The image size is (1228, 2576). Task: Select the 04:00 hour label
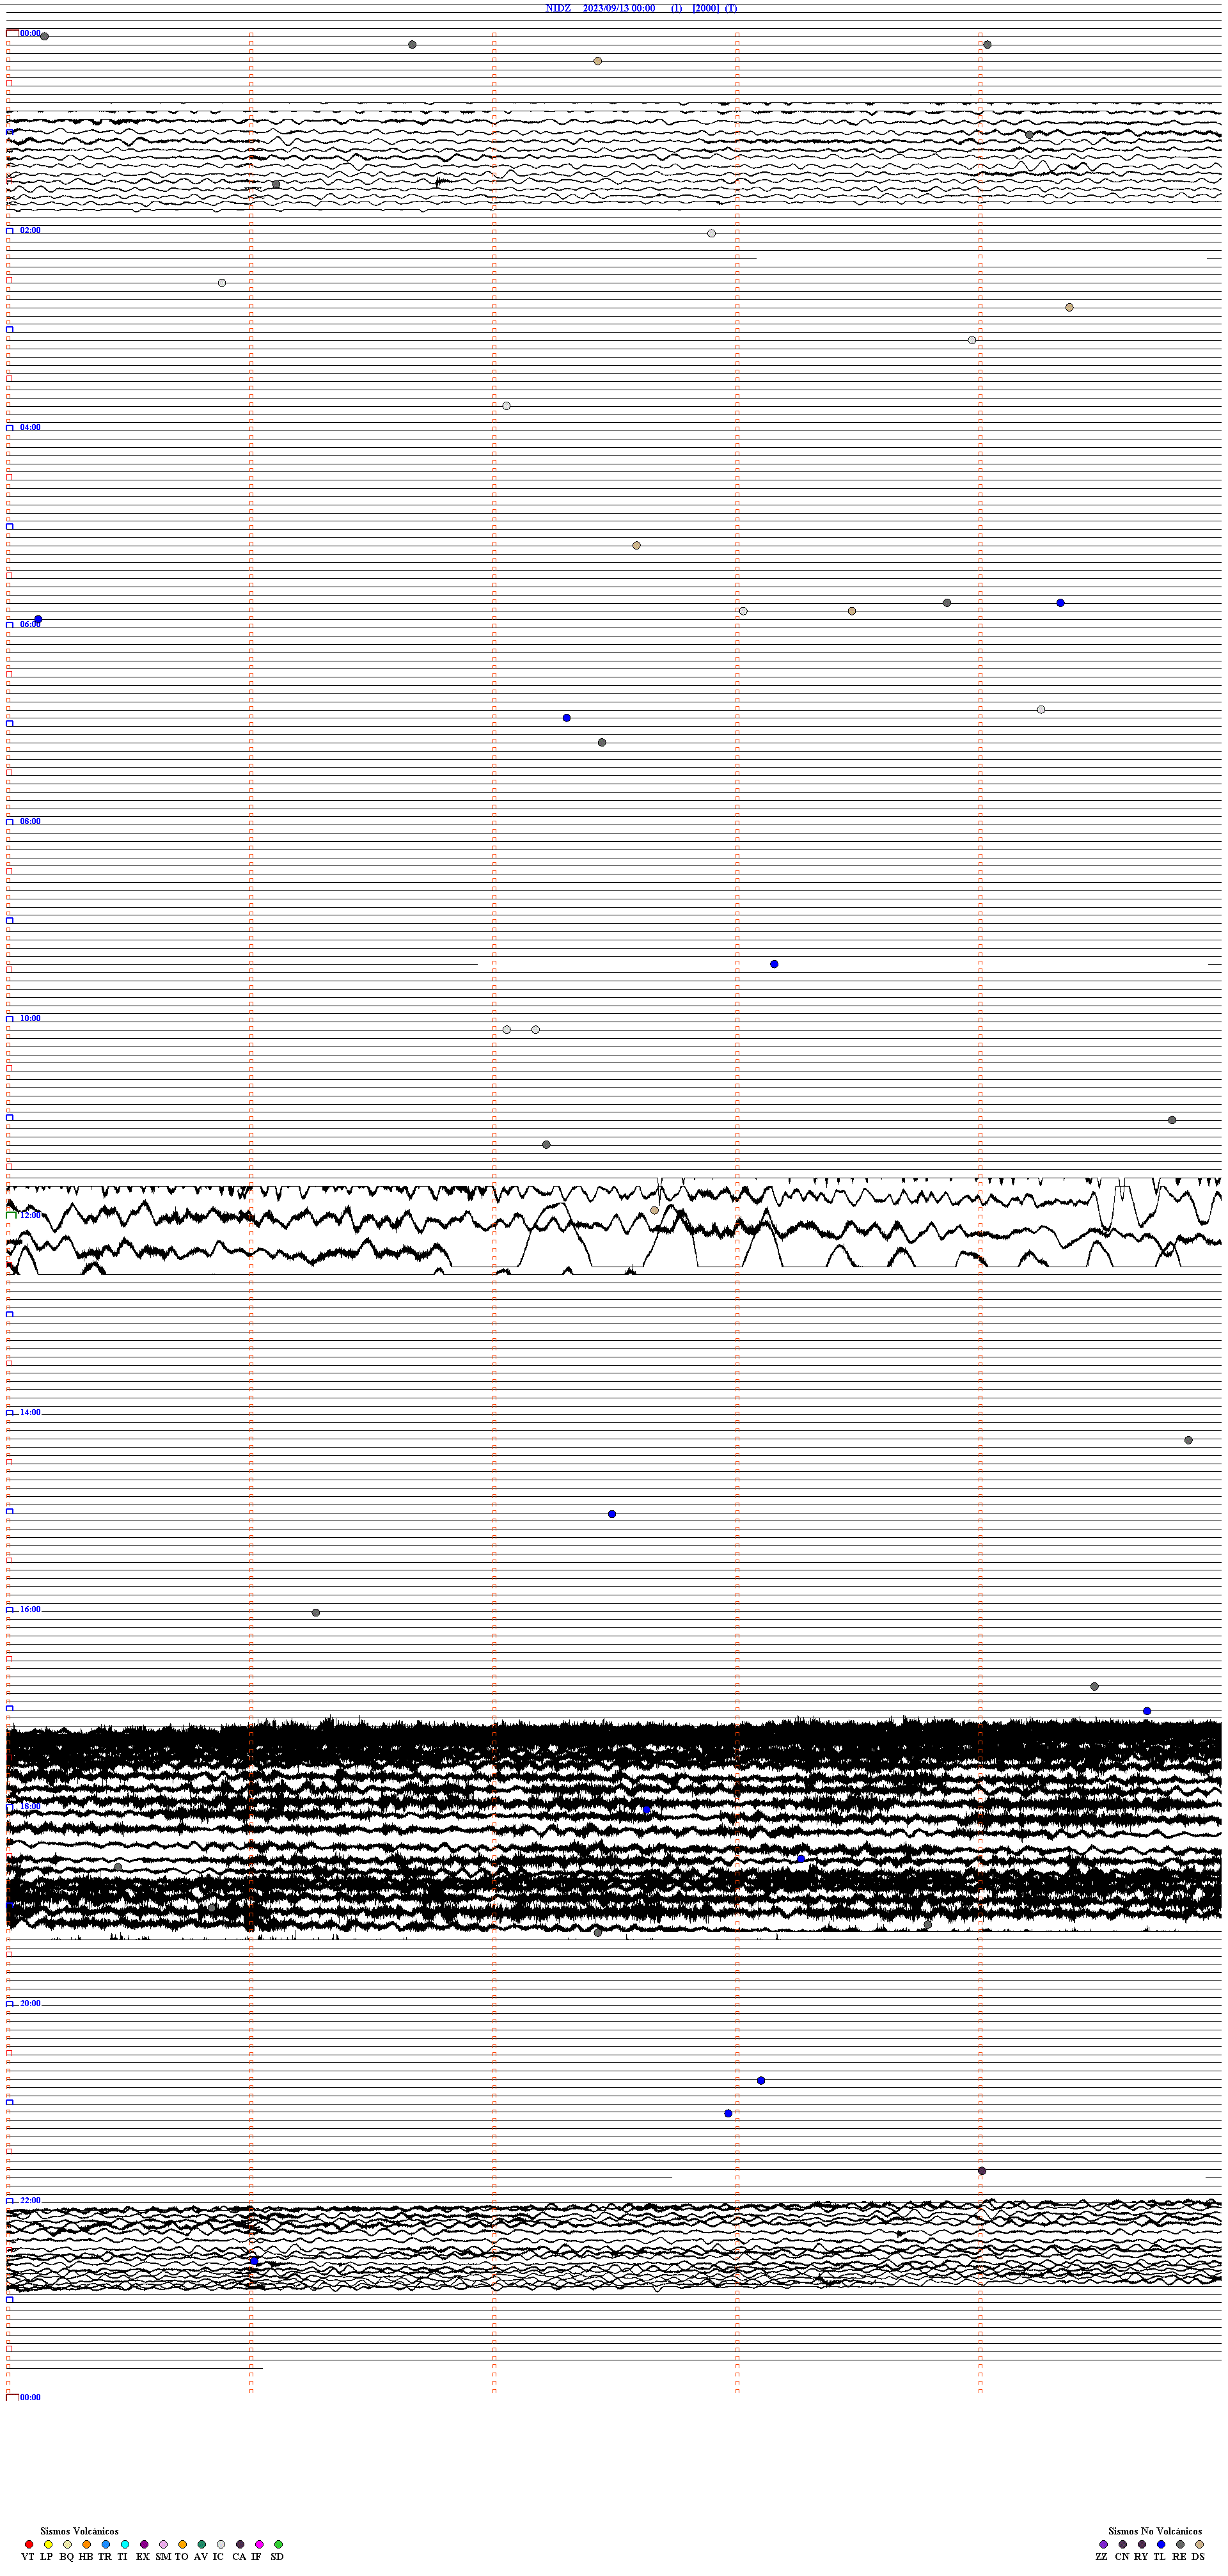coord(30,427)
